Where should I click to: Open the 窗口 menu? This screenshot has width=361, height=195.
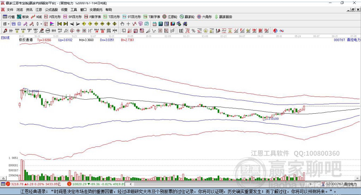(83, 10)
